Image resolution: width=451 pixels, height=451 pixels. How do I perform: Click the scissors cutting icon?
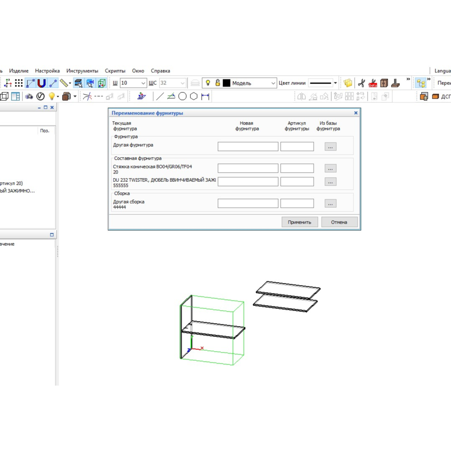361,83
